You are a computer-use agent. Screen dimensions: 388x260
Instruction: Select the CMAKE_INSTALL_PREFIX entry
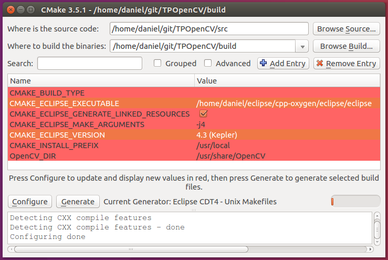(54, 145)
